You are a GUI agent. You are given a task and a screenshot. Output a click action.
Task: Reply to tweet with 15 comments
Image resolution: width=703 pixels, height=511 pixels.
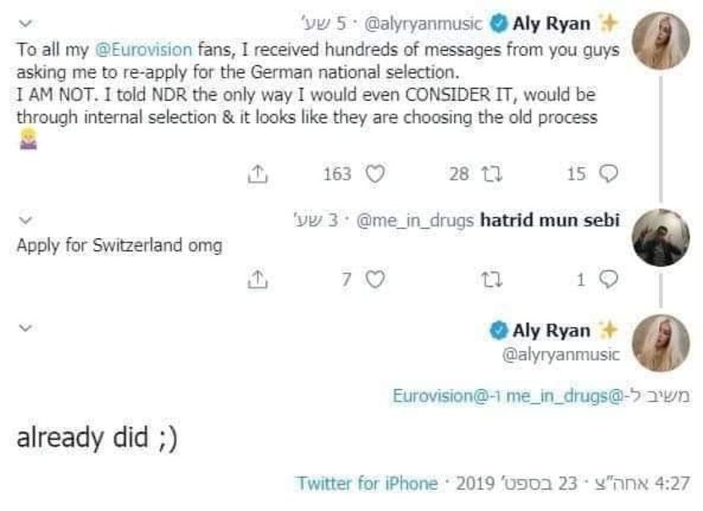(x=606, y=174)
